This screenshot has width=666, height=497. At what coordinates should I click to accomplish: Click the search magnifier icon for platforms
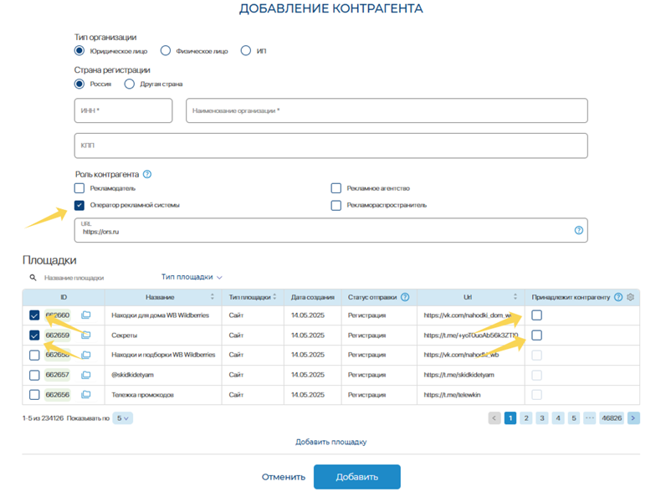pyautogui.click(x=33, y=278)
